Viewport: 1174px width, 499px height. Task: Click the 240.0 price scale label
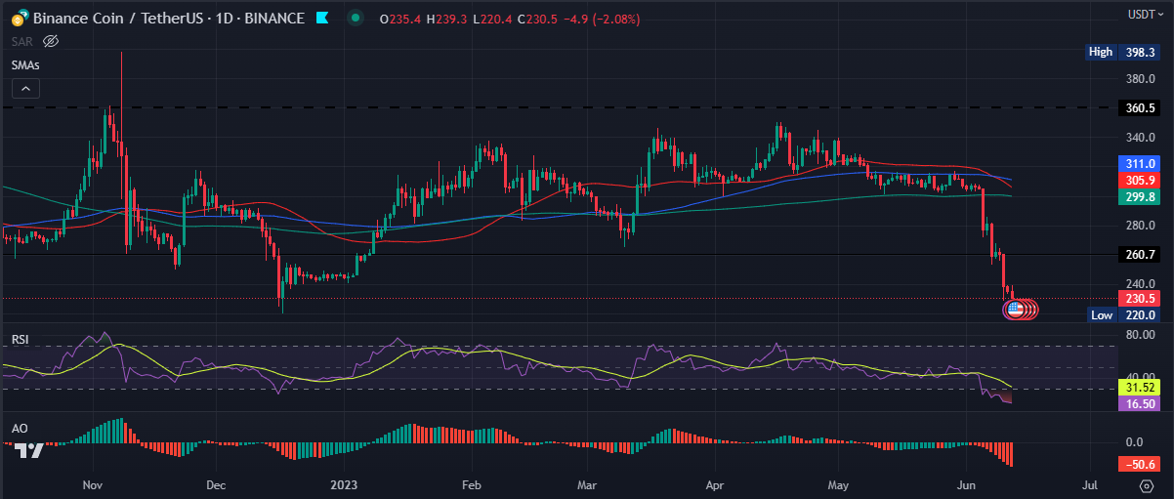[1142, 283]
